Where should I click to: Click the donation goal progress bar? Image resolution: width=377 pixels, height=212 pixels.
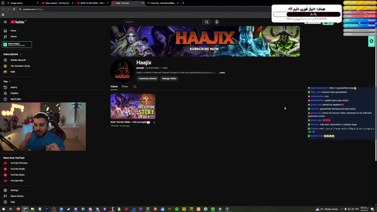[307, 14]
